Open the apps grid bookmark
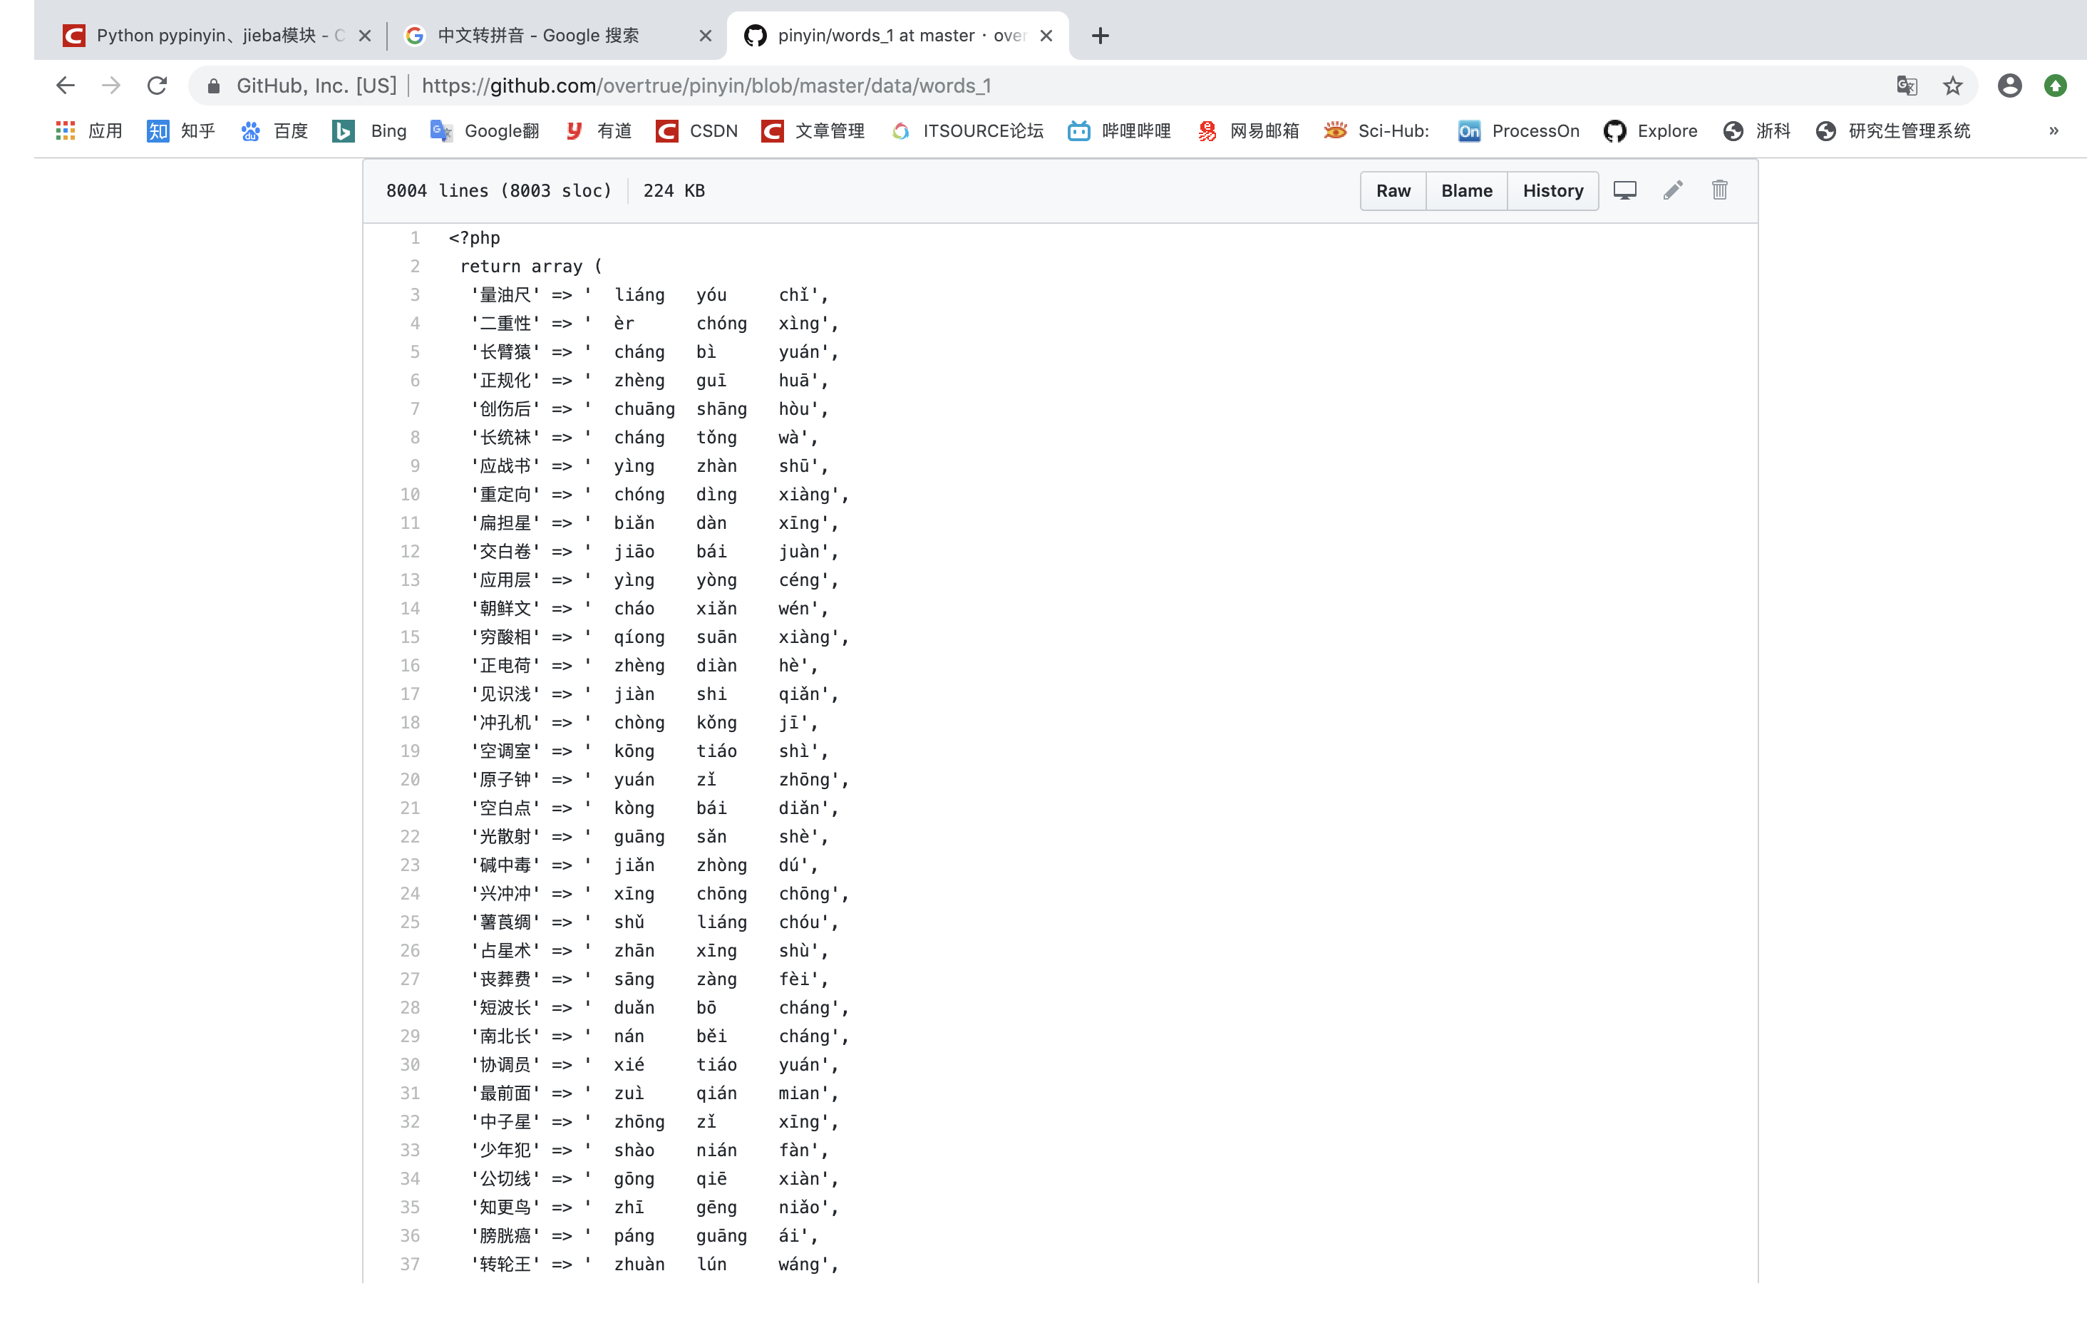The height and width of the screenshot is (1323, 2087). pyautogui.click(x=89, y=131)
